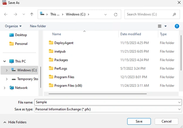Screen dimensions: 183x128
Task: Refresh the Windows (C:) folder view
Action: (x=116, y=15)
